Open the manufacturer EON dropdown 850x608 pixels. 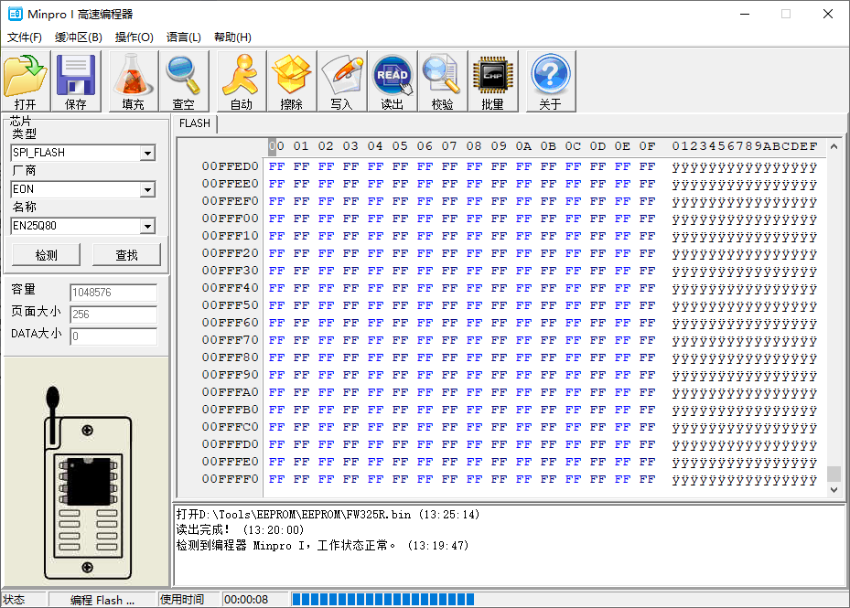tap(150, 188)
